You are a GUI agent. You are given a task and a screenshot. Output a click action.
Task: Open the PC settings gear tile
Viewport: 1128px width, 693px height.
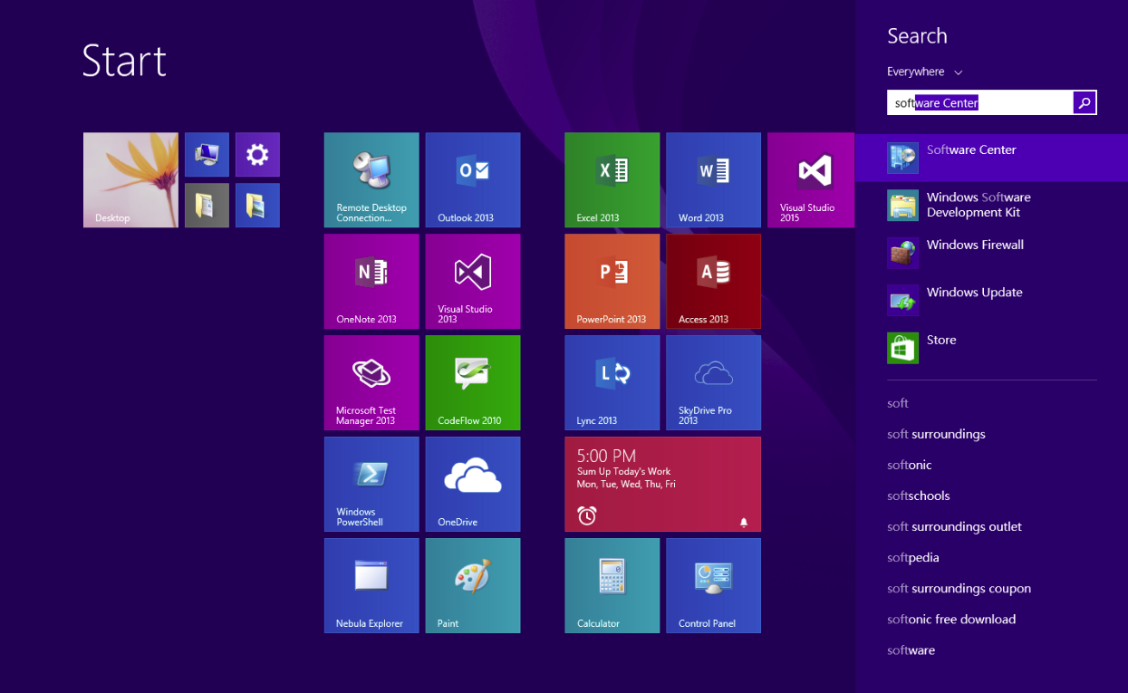point(257,155)
